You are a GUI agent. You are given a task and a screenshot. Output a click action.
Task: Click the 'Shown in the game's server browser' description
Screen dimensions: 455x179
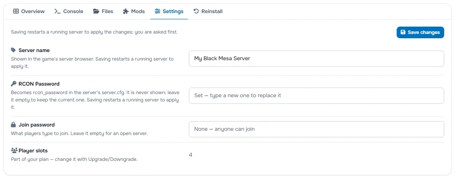click(x=92, y=62)
